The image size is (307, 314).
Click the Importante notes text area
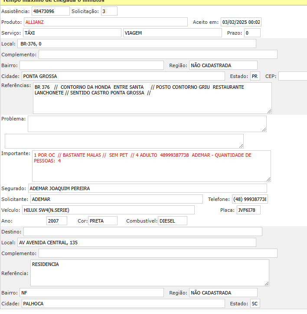(x=151, y=166)
